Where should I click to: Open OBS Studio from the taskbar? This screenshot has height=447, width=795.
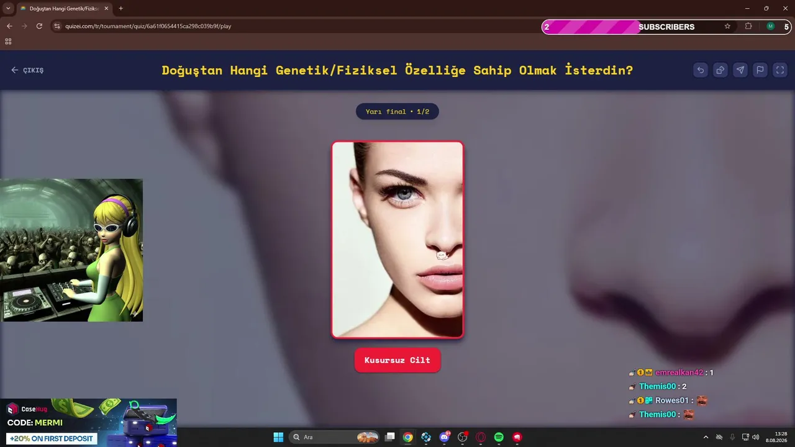(x=463, y=437)
